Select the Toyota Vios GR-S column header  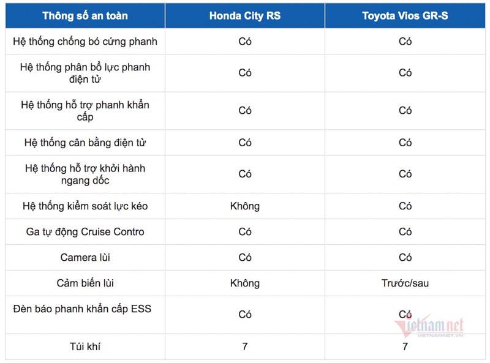pos(405,15)
